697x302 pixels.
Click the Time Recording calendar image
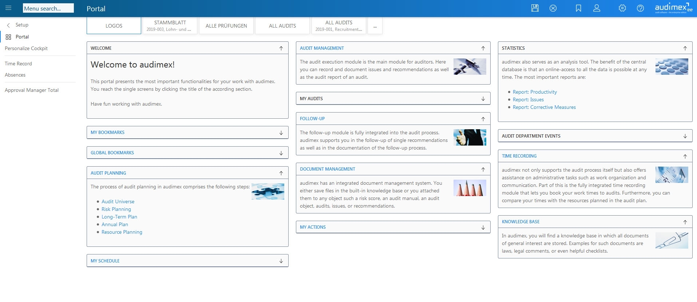pyautogui.click(x=672, y=175)
